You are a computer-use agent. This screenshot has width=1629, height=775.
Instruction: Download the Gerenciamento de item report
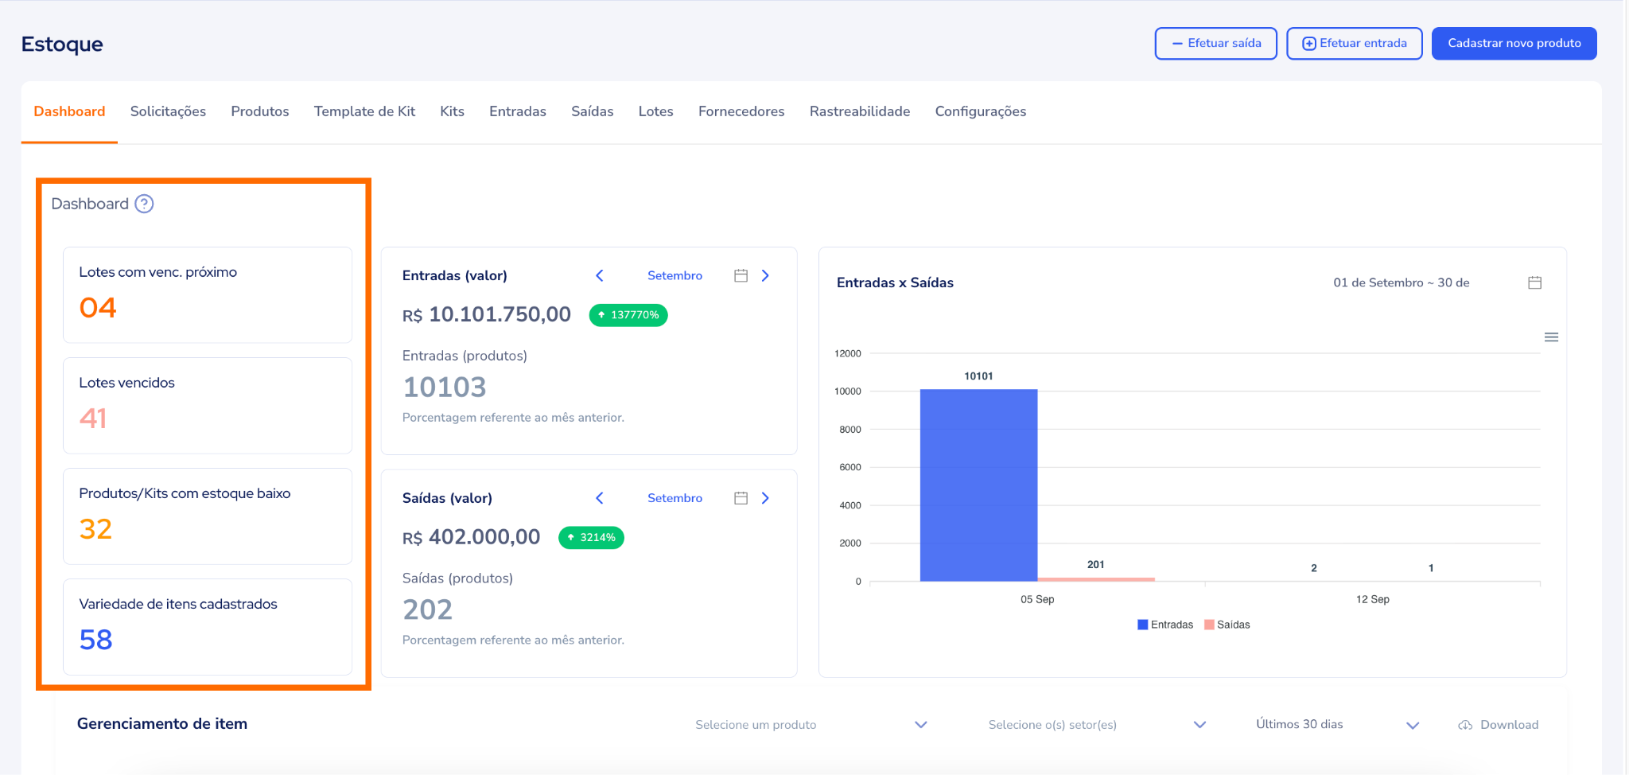coord(1499,725)
